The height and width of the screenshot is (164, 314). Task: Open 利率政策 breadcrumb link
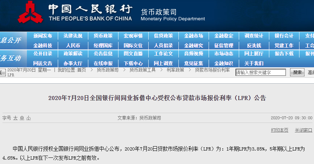coord(175,70)
